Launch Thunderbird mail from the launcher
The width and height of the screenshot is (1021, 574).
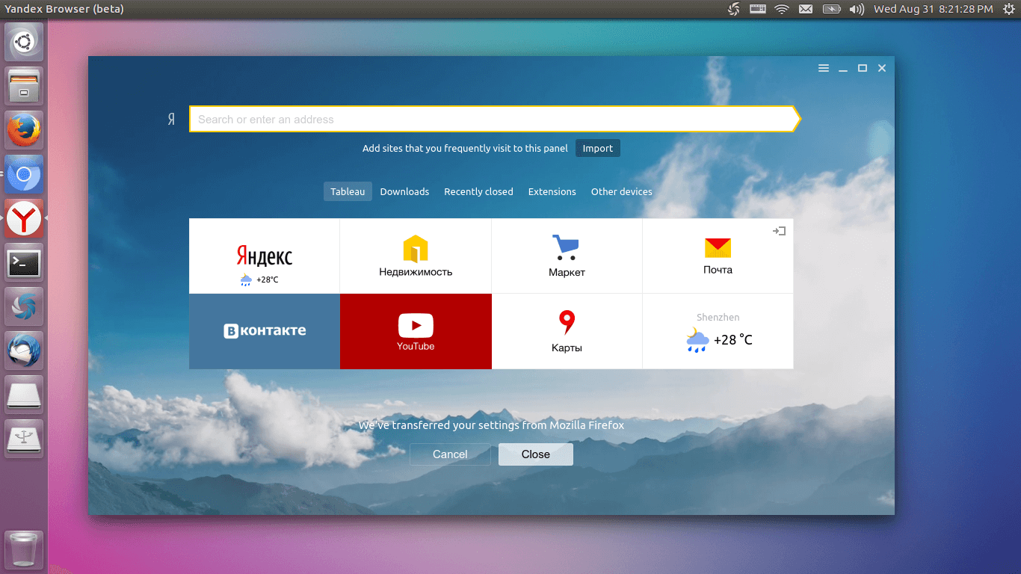coord(24,351)
